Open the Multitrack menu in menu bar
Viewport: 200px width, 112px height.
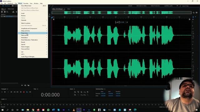[10, 3]
